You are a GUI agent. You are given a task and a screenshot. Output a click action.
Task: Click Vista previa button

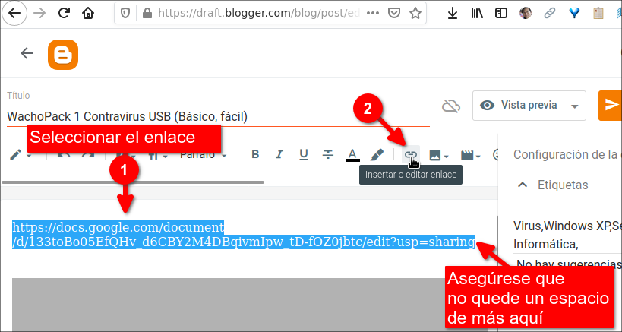(x=518, y=106)
